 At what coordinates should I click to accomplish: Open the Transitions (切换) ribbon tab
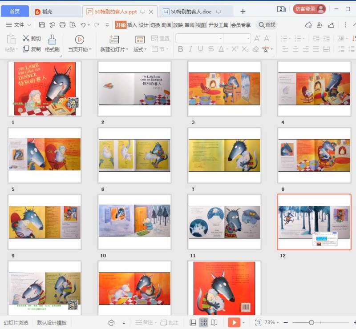point(155,25)
